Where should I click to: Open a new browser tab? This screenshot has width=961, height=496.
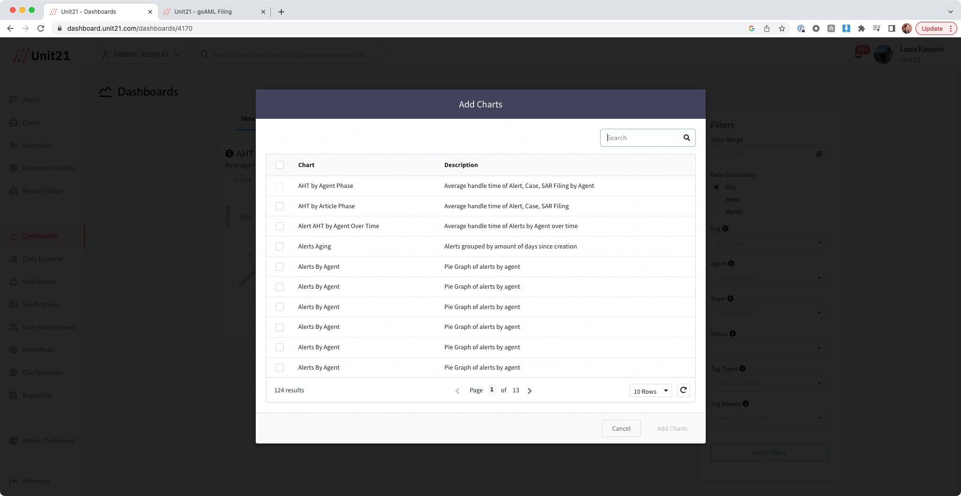click(x=281, y=12)
